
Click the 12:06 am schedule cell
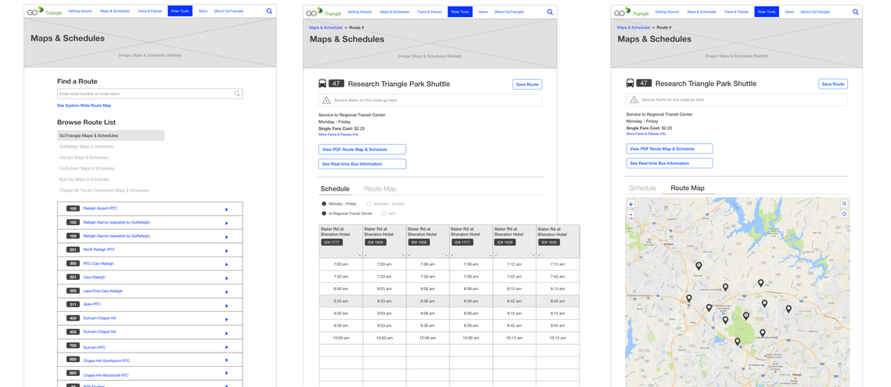coord(427,338)
